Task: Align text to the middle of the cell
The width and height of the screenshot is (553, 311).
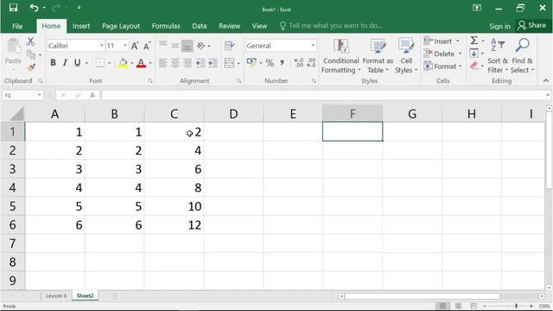Action: click(x=175, y=46)
